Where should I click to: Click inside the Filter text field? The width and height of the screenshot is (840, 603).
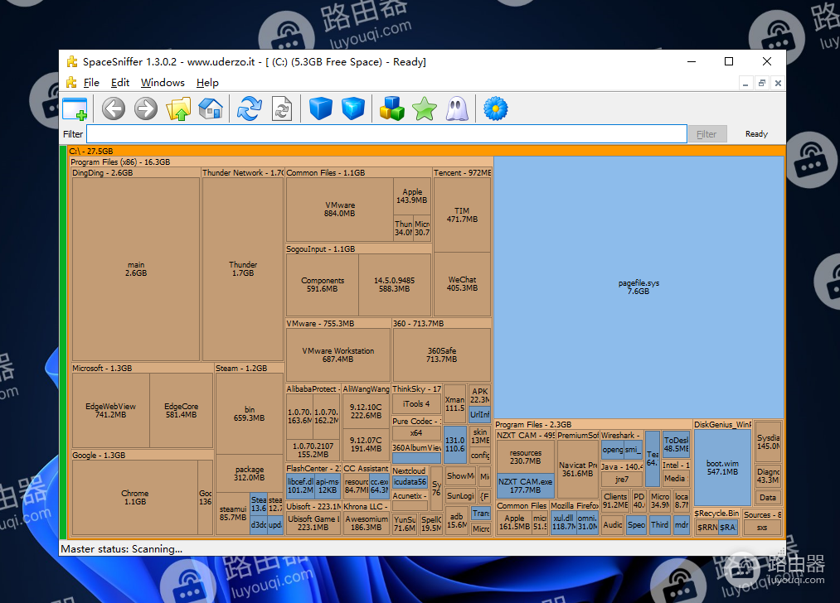pyautogui.click(x=386, y=134)
